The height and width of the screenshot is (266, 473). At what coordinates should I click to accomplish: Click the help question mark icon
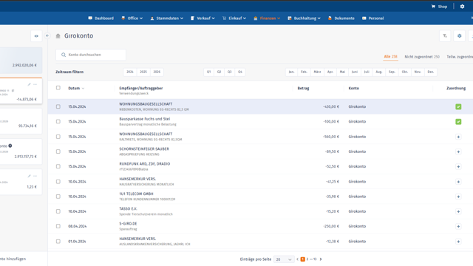[x=10, y=146]
